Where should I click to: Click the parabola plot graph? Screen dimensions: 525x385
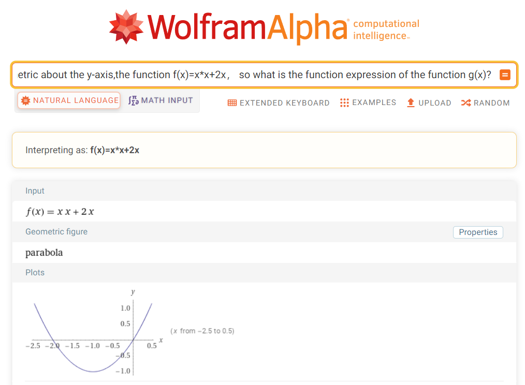click(x=93, y=336)
